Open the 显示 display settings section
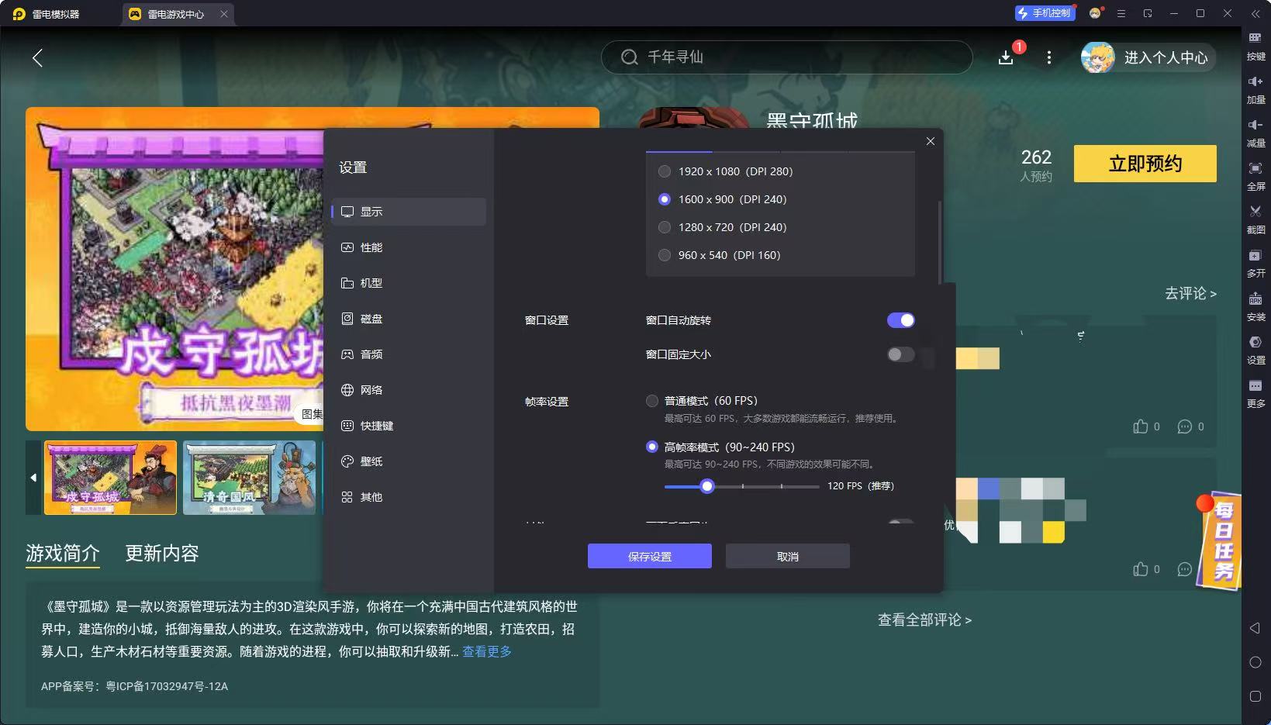The image size is (1271, 725). coord(409,212)
